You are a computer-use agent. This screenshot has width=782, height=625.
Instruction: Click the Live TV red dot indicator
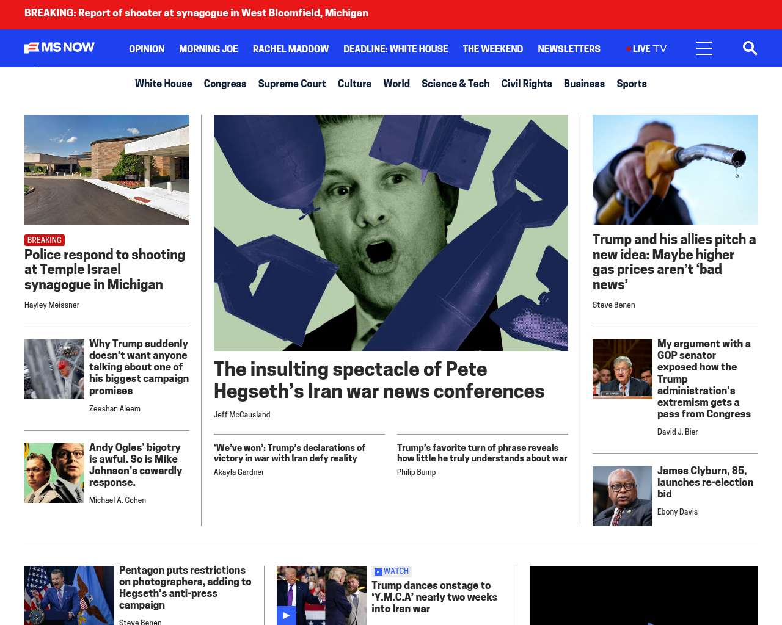pyautogui.click(x=628, y=49)
